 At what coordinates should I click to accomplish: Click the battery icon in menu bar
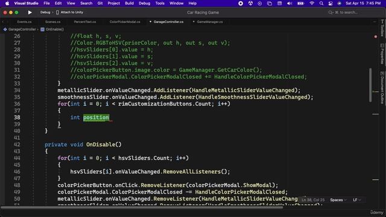300,3
